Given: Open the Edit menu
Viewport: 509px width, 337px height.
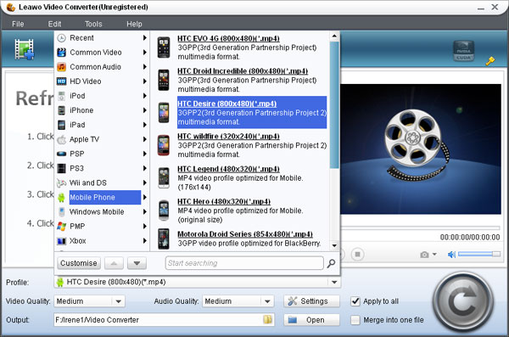Looking at the screenshot, I should point(54,24).
